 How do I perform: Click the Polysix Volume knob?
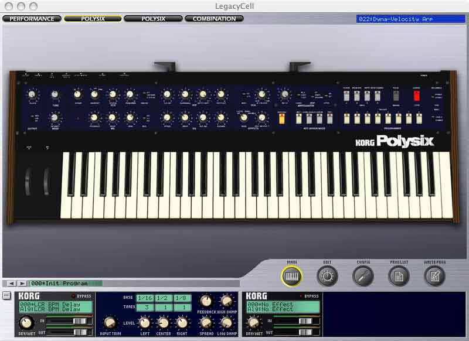pyautogui.click(x=32, y=95)
